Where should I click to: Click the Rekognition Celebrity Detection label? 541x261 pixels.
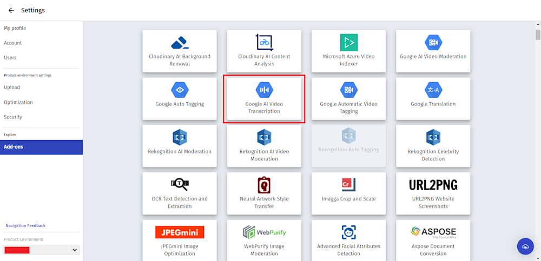click(433, 155)
